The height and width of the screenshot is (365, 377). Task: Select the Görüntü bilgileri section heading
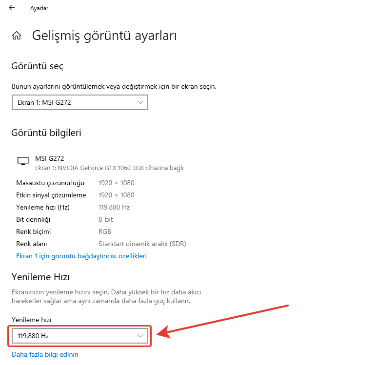[x=46, y=133]
